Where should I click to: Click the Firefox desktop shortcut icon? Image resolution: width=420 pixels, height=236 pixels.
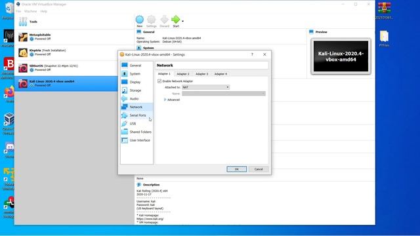tap(9, 94)
